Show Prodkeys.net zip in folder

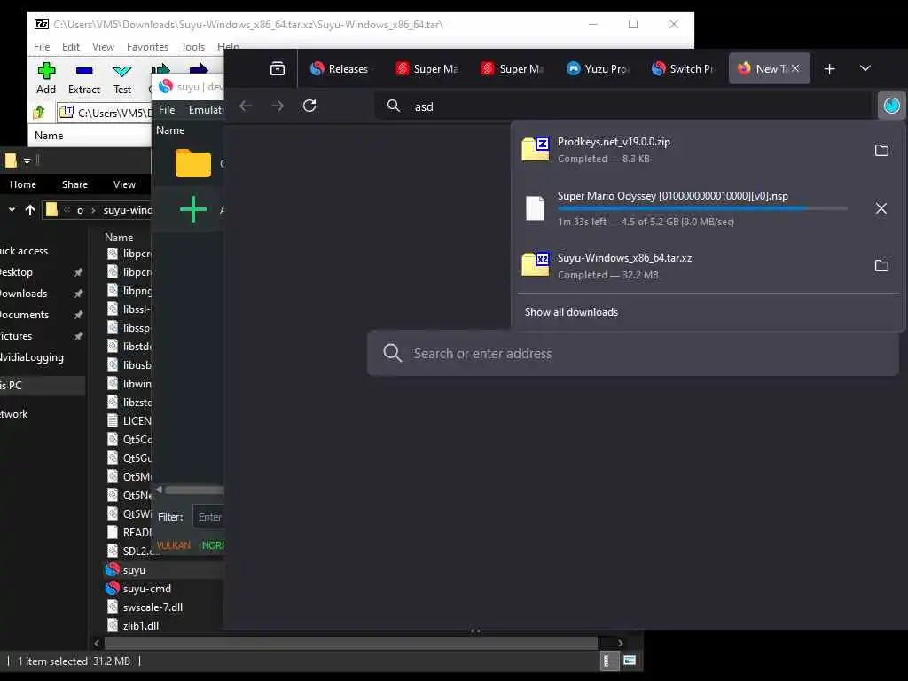881,150
